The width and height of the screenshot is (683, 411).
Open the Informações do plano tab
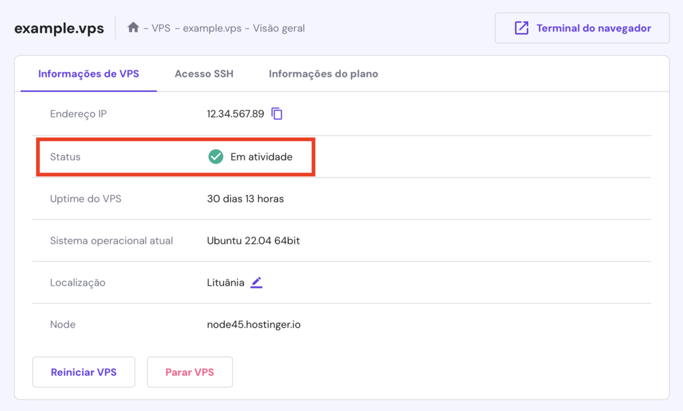323,74
